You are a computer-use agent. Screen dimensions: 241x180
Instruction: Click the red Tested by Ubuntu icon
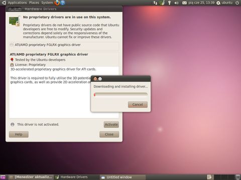point(12,59)
